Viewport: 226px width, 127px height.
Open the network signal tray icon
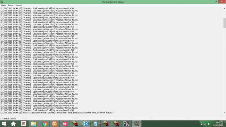205,124
